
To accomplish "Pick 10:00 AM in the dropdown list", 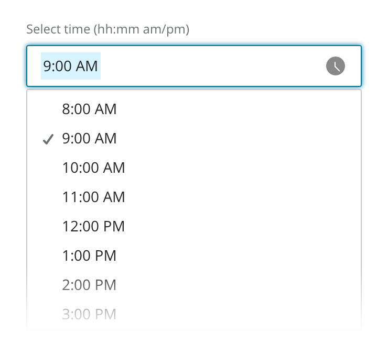I will click(x=93, y=168).
